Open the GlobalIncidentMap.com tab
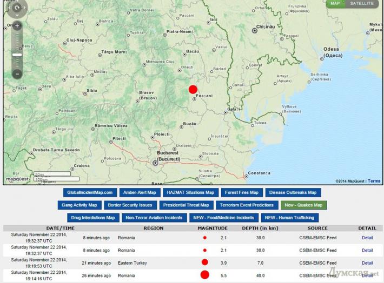Image resolution: width=384 pixels, height=283 pixels. pyautogui.click(x=90, y=192)
